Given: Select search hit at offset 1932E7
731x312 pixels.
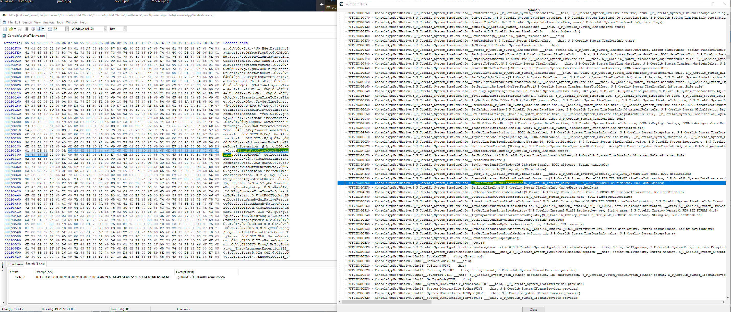Looking at the screenshot, I should pos(20,277).
